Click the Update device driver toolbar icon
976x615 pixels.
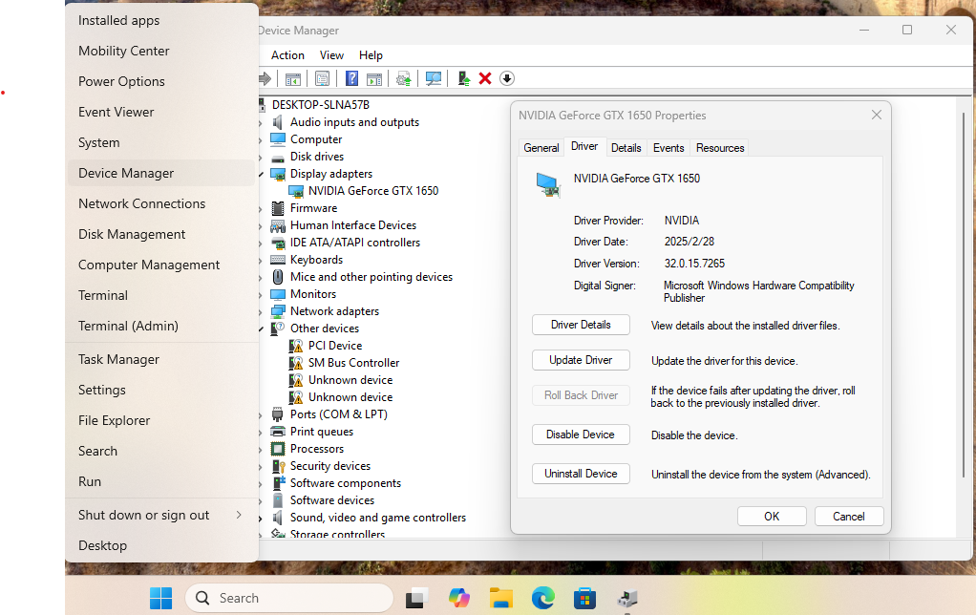tap(464, 78)
